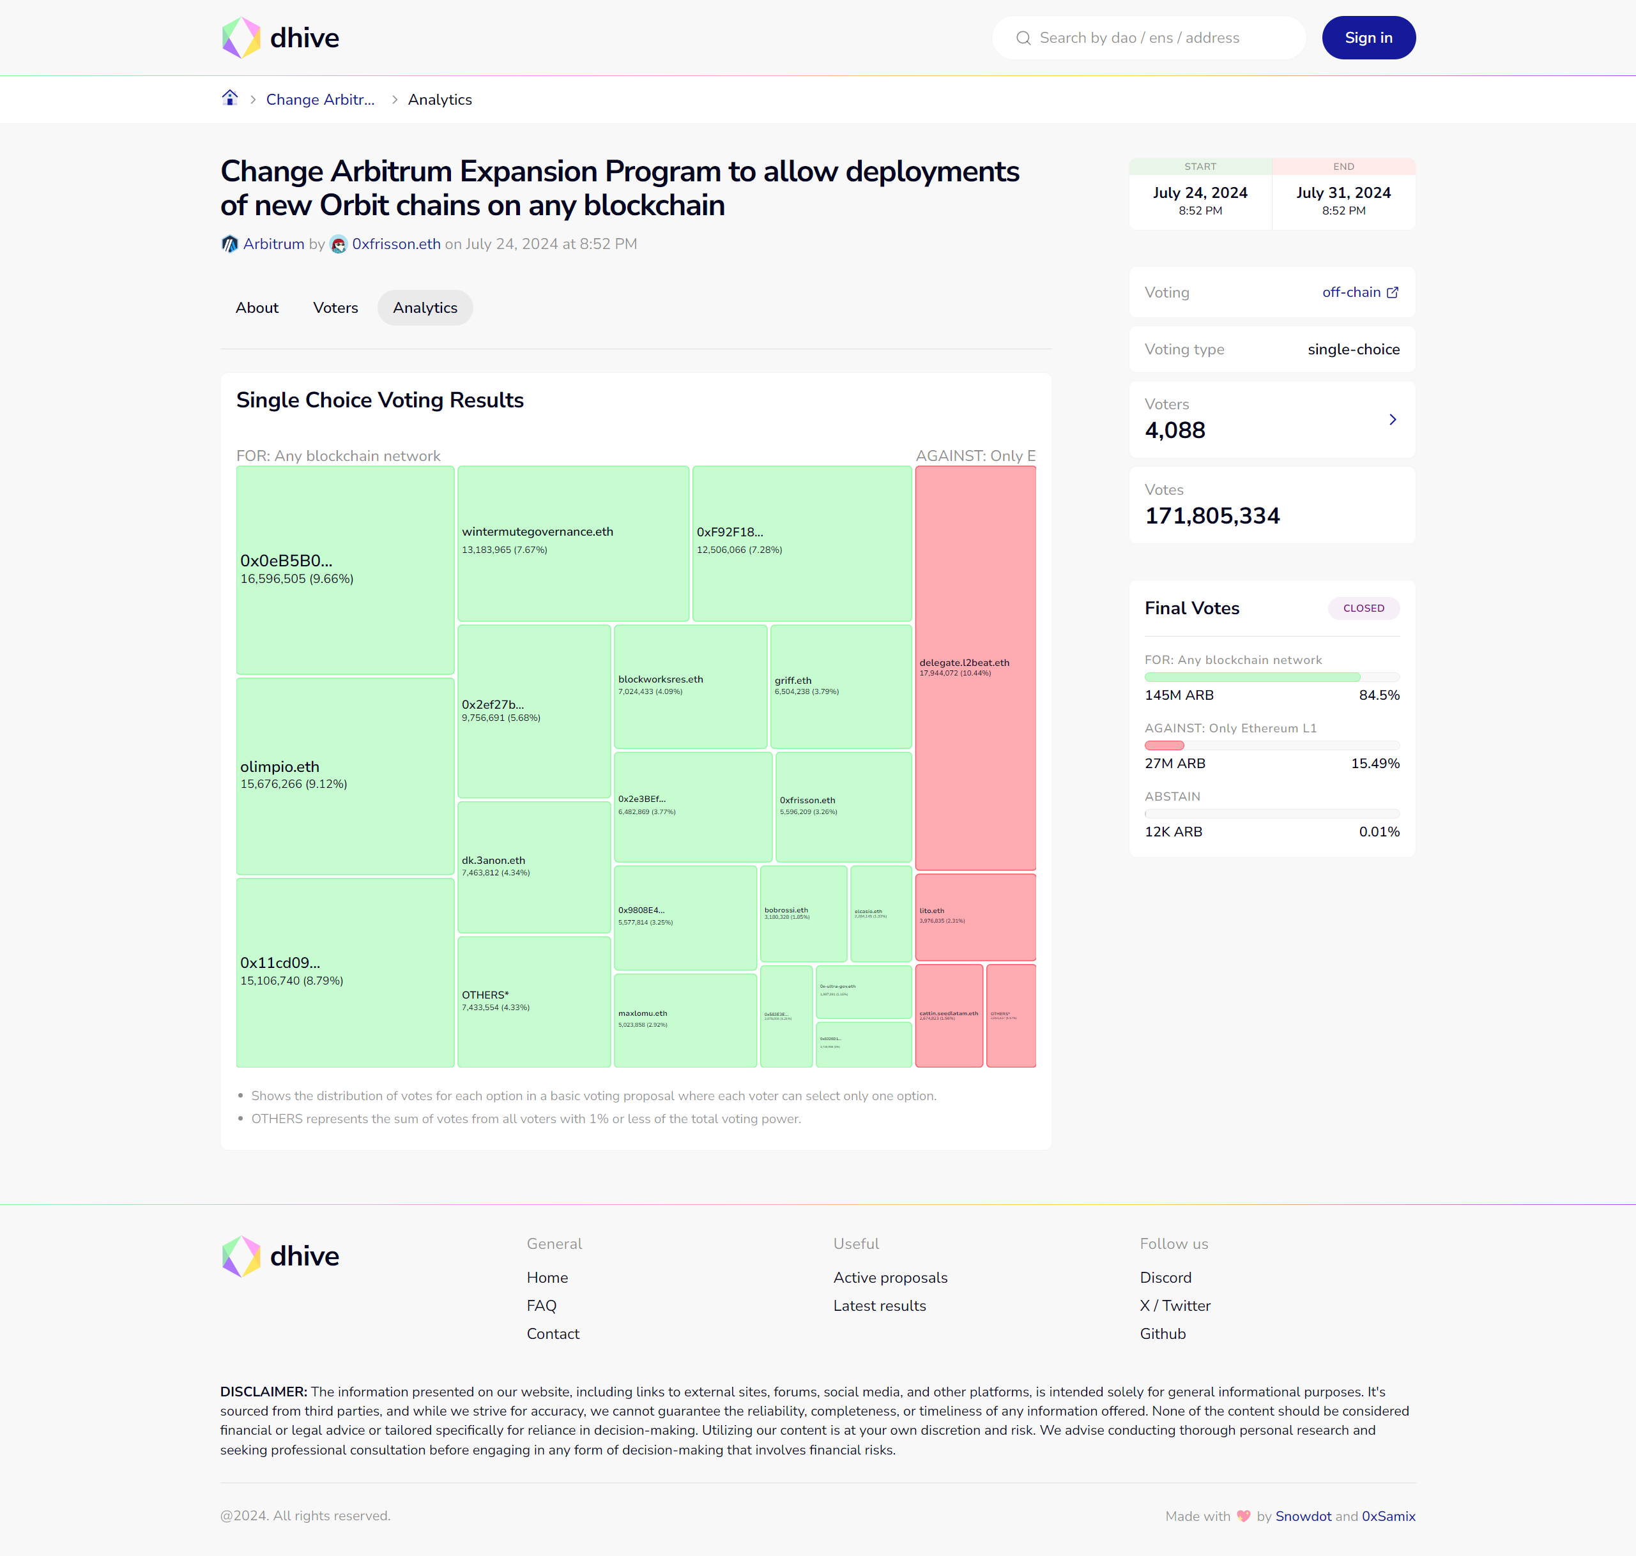
Task: Click the wintermutegovernance.eth treemap block
Action: (x=574, y=543)
